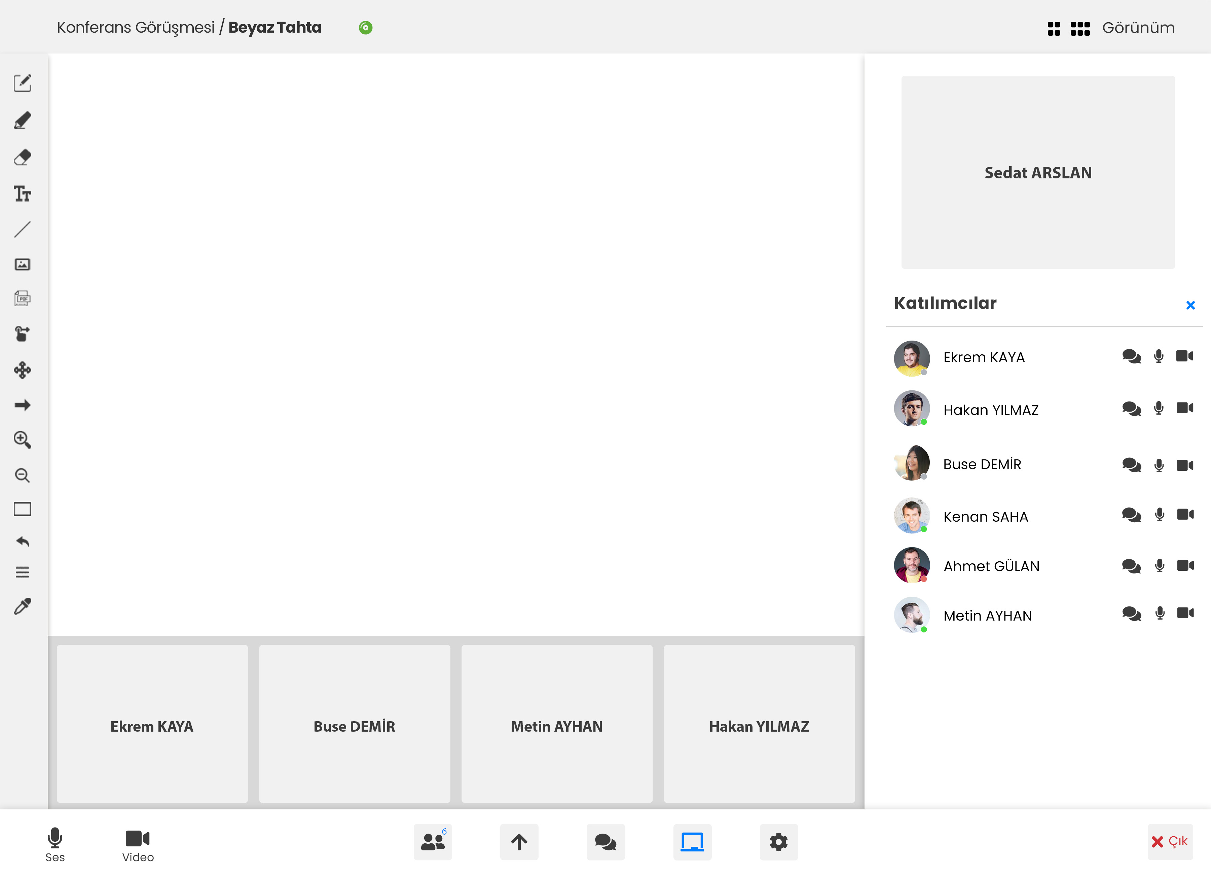
Task: Choose the text tool
Action: click(23, 194)
